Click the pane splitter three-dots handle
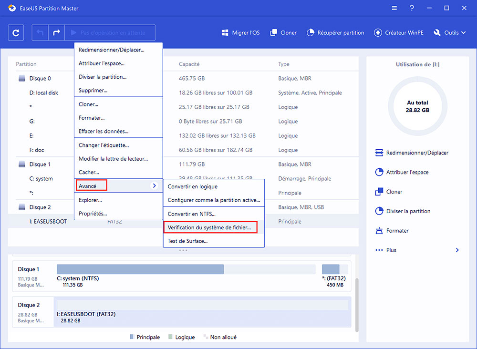Screen dimensions: 477x349 point(183,250)
